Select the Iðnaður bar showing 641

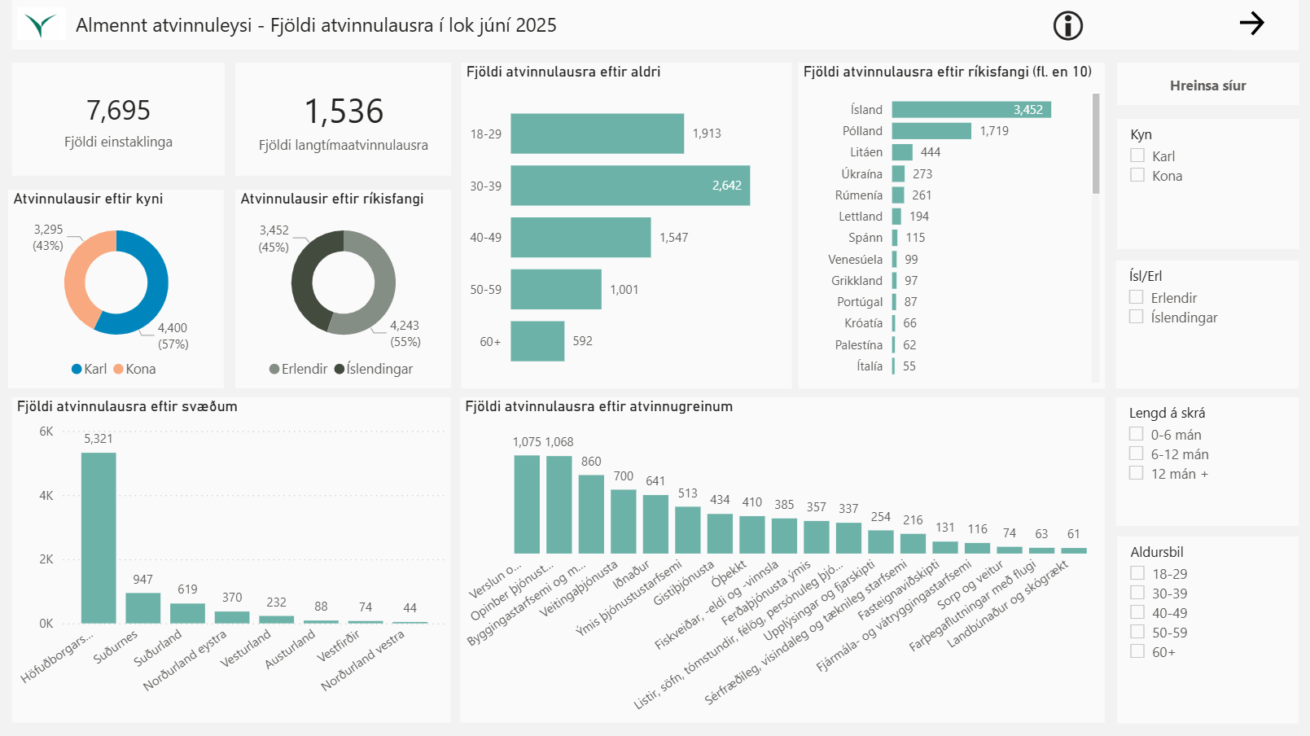pos(655,524)
